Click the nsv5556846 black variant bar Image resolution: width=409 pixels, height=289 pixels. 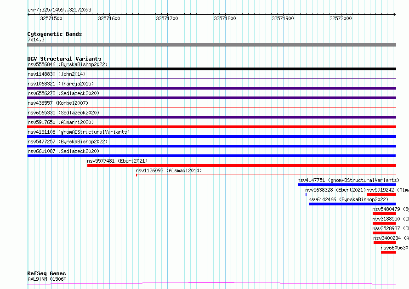pos(211,69)
